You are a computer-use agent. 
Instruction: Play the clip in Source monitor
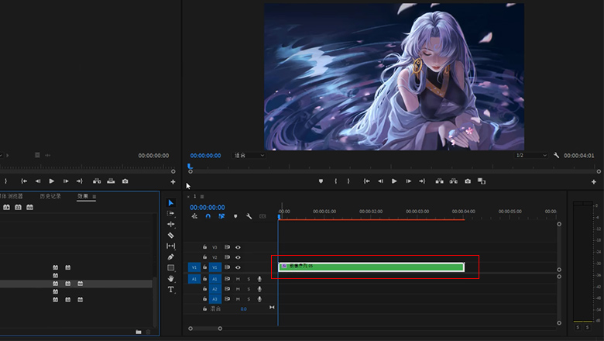click(52, 181)
